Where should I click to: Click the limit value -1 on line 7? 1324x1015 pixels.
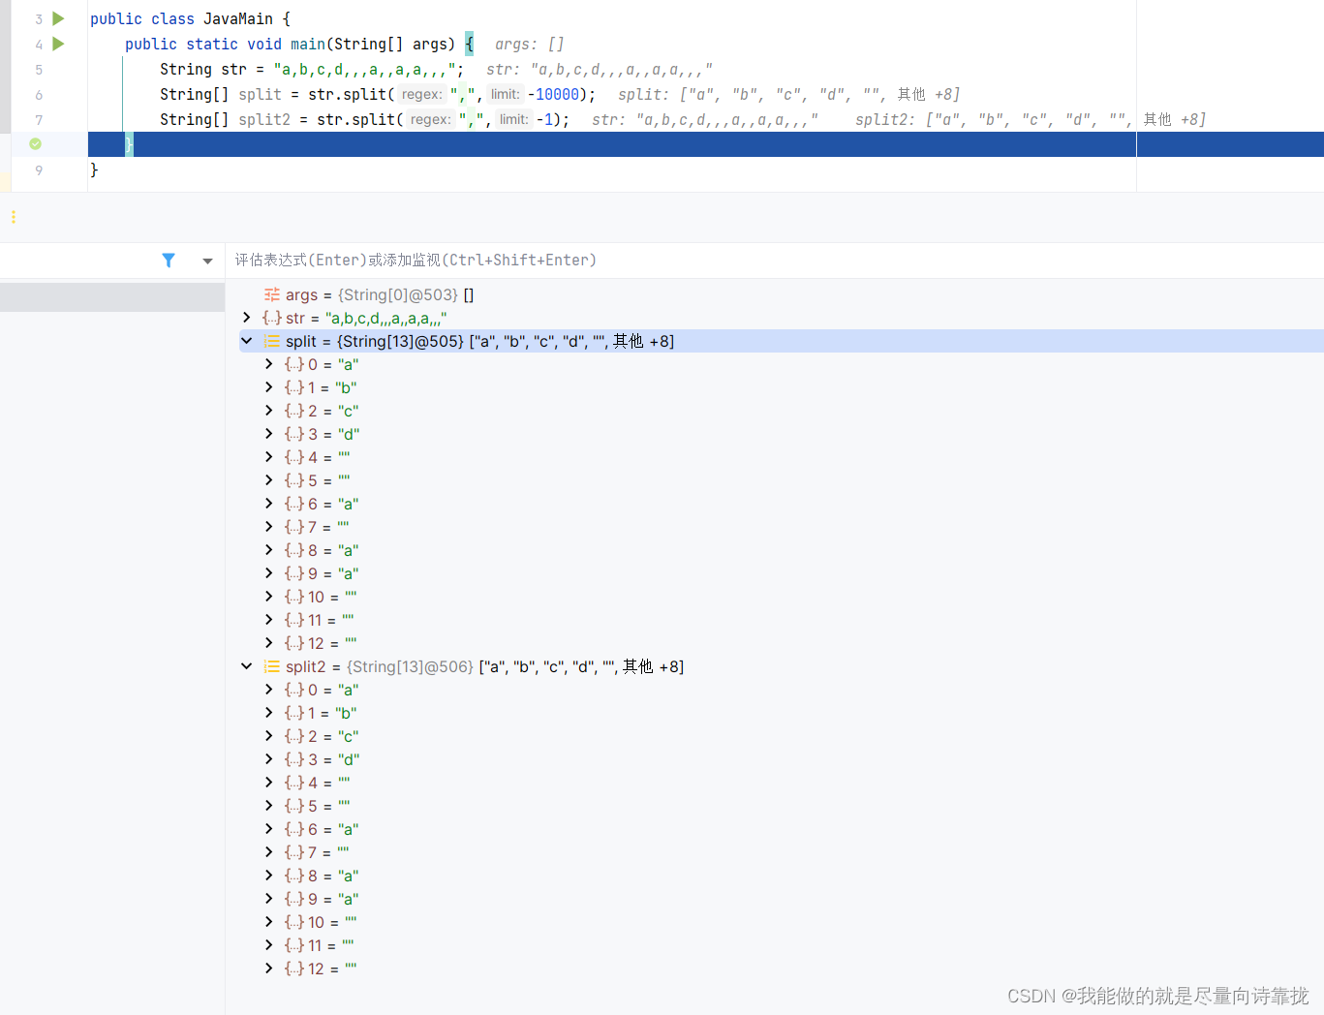pyautogui.click(x=545, y=119)
